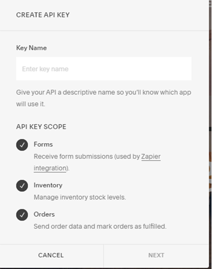Screen dimensions: 212x269
Task: Click the Manage inventory stock levels description
Action: [80, 197]
